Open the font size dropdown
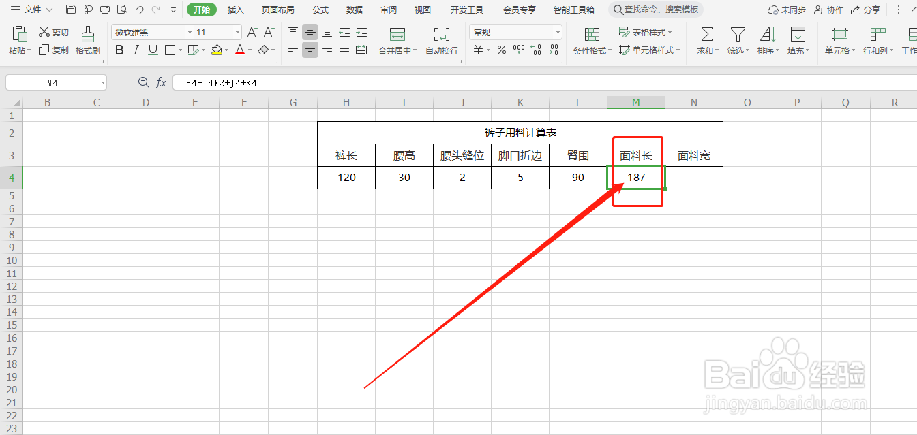Screen dimensions: 917x435 [237, 31]
